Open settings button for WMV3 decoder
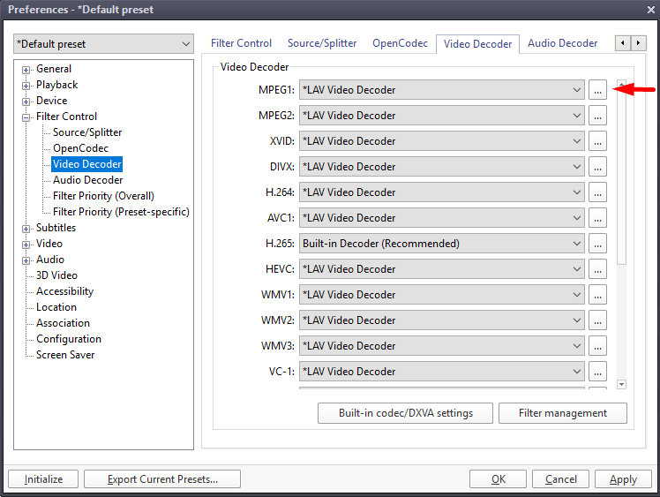This screenshot has width=660, height=497. 597,346
